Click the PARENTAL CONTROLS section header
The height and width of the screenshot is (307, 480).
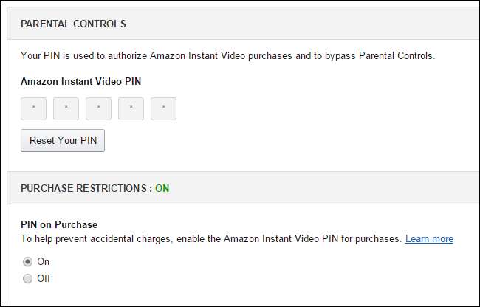coord(73,24)
